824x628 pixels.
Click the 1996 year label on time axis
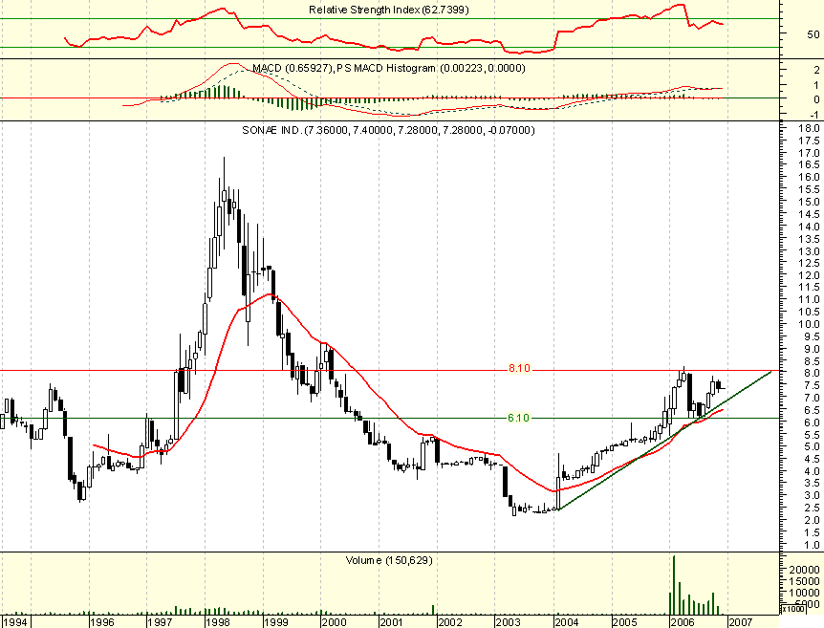coord(102,622)
